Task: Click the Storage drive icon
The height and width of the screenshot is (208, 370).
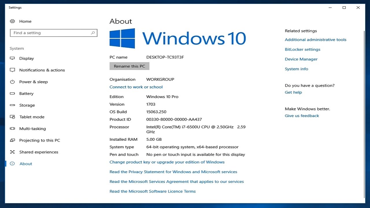Action: 12,105
